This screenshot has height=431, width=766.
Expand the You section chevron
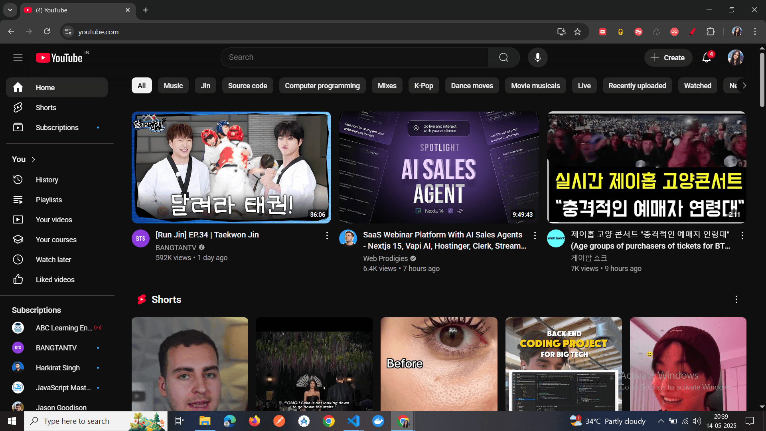[x=34, y=160]
